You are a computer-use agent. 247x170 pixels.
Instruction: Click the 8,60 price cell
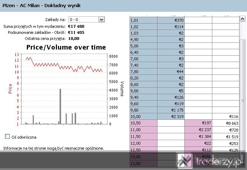144,84
